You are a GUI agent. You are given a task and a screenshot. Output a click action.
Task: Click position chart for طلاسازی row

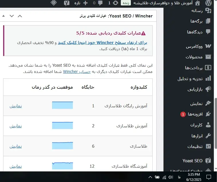click(62, 145)
